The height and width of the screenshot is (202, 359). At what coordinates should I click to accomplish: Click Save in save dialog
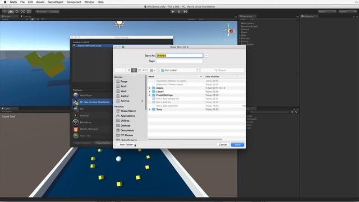[238, 145]
